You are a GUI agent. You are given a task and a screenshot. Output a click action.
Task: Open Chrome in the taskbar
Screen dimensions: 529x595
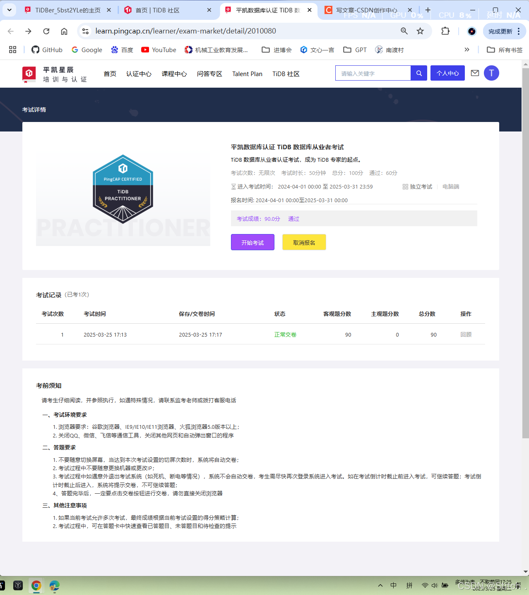(x=36, y=585)
